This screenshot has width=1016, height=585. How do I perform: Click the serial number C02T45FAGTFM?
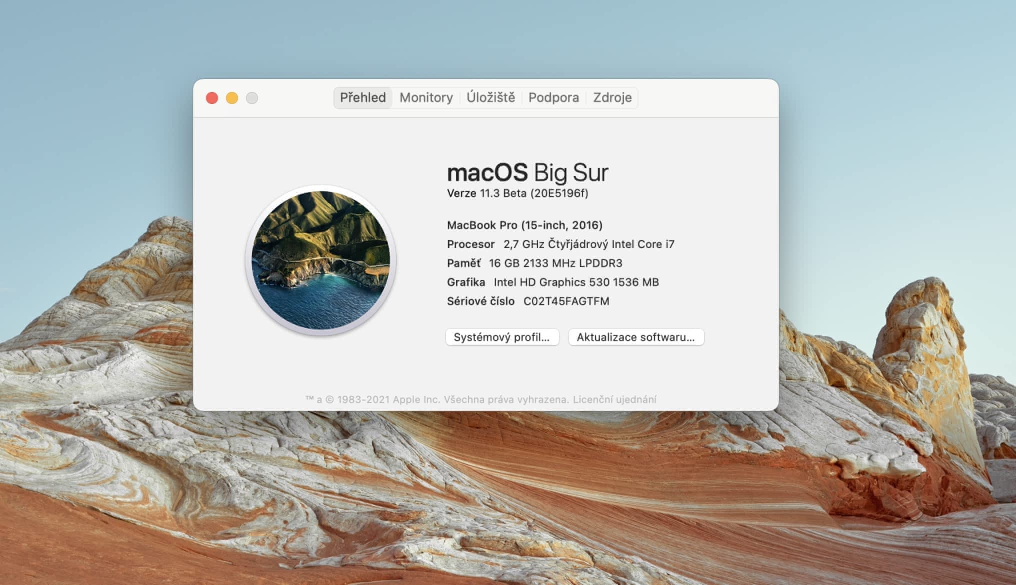566,301
